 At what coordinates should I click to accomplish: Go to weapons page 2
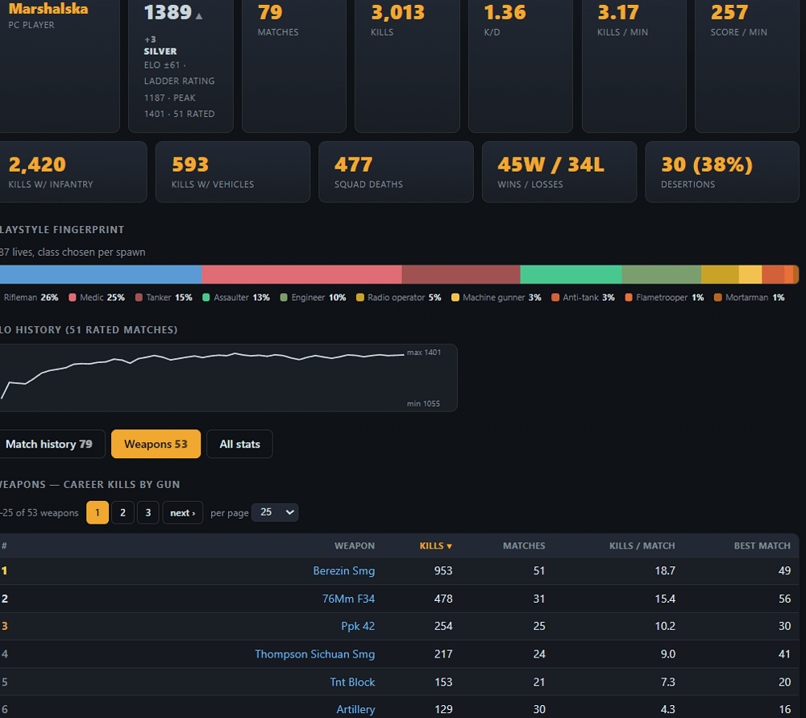pyautogui.click(x=123, y=512)
